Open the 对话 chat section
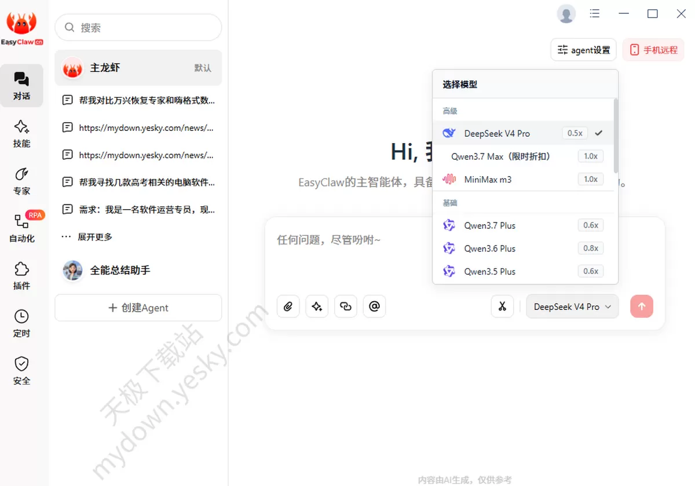The width and height of the screenshot is (695, 486). point(21,86)
